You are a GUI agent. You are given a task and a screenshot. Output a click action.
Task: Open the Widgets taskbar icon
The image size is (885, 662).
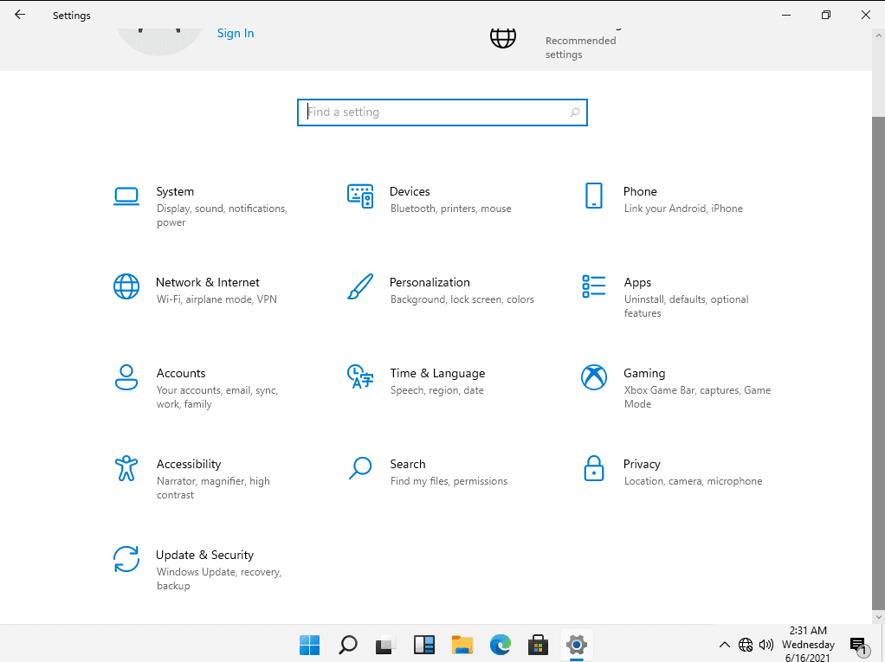pyautogui.click(x=423, y=645)
